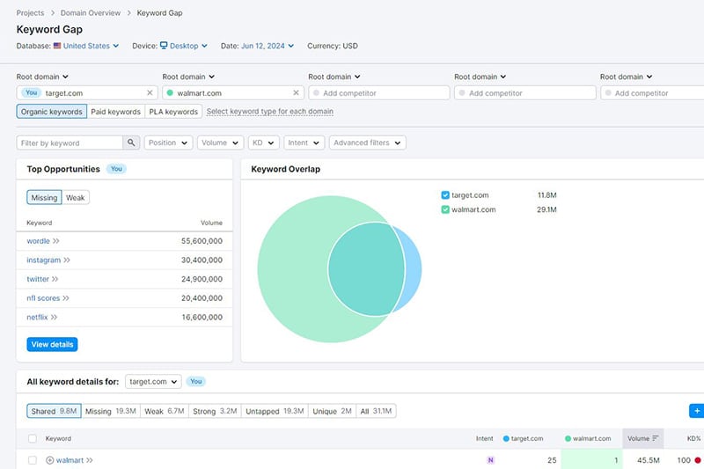
Task: Switch to the Missing 19.3M tab
Action: 111,411
